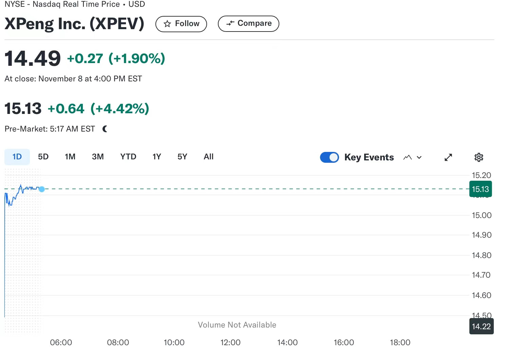The height and width of the screenshot is (354, 505).
Task: Switch to 5D chart range
Action: (43, 157)
